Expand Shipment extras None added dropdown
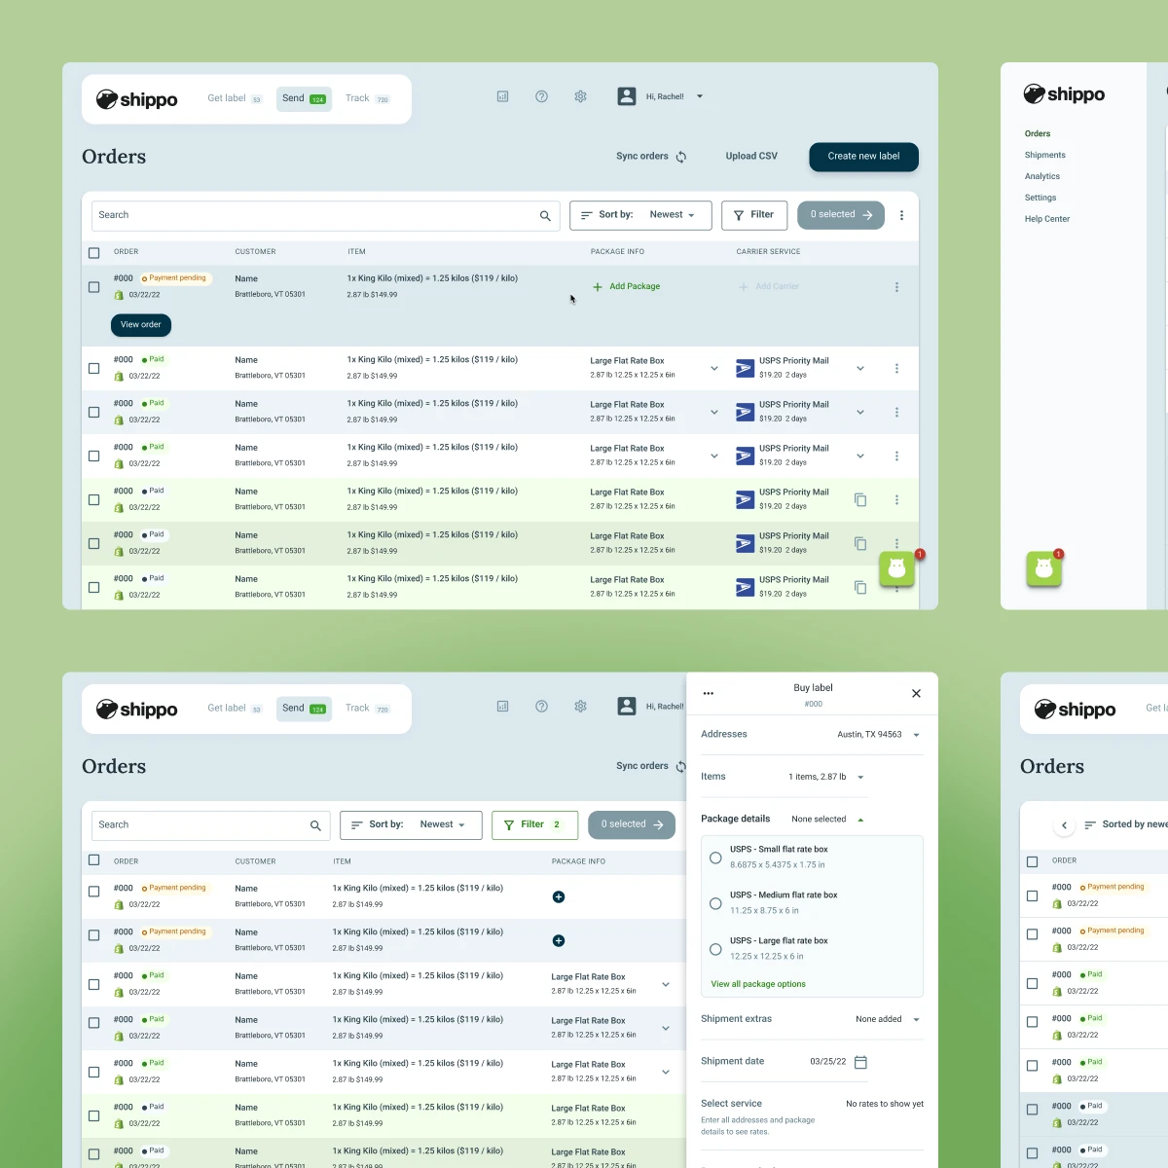Image resolution: width=1168 pixels, height=1168 pixels. pyautogui.click(x=916, y=1020)
